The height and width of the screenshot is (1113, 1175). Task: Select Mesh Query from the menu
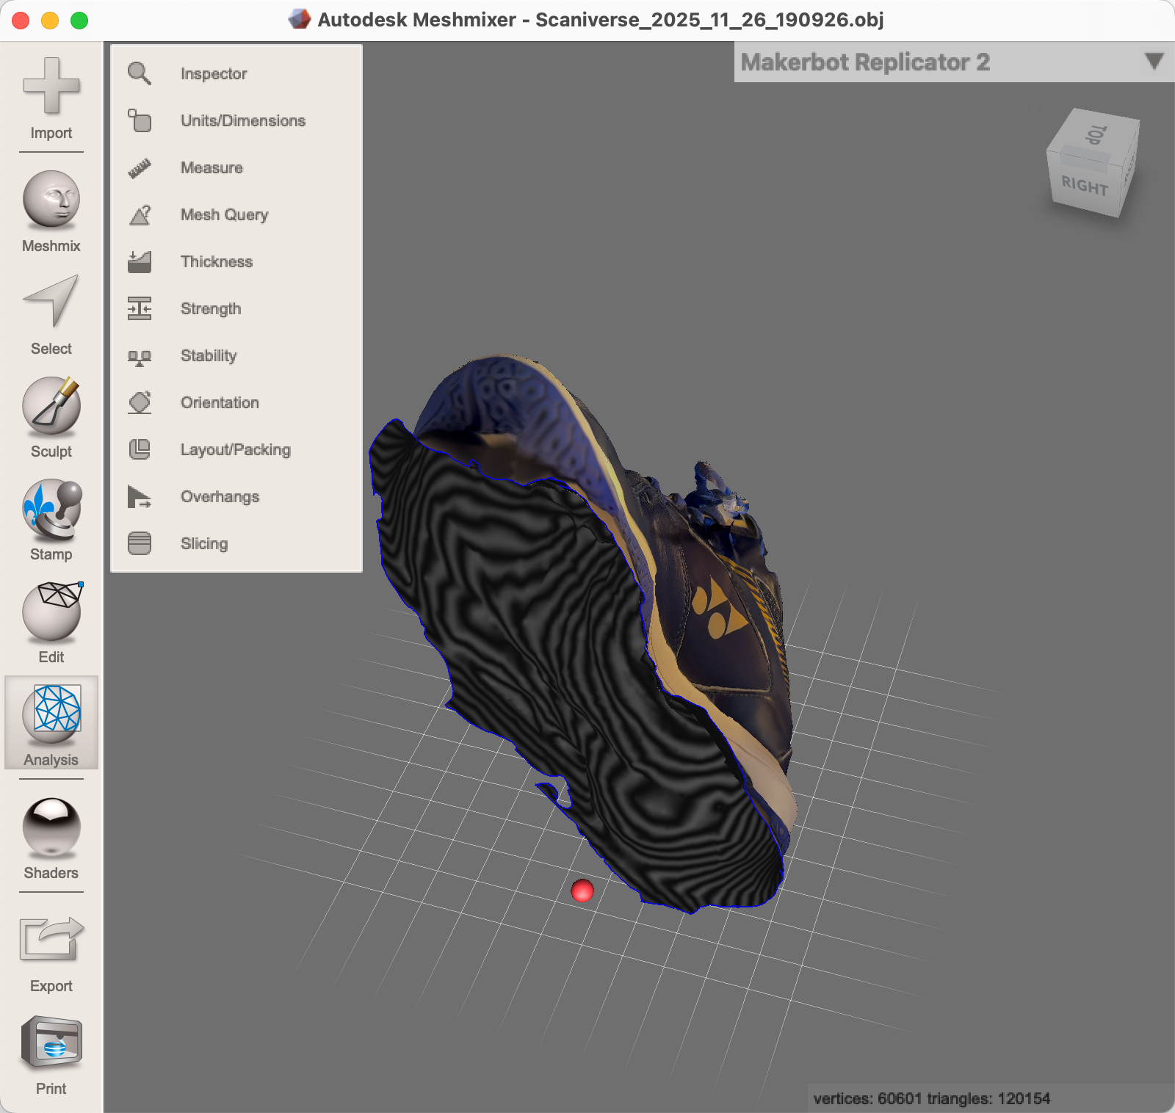tap(224, 214)
